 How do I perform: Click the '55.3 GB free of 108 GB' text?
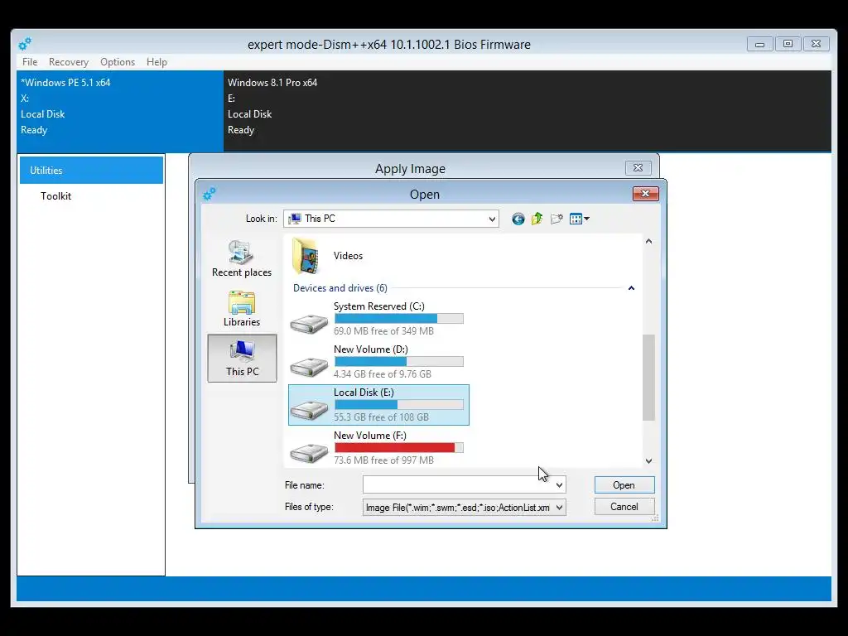coord(381,417)
